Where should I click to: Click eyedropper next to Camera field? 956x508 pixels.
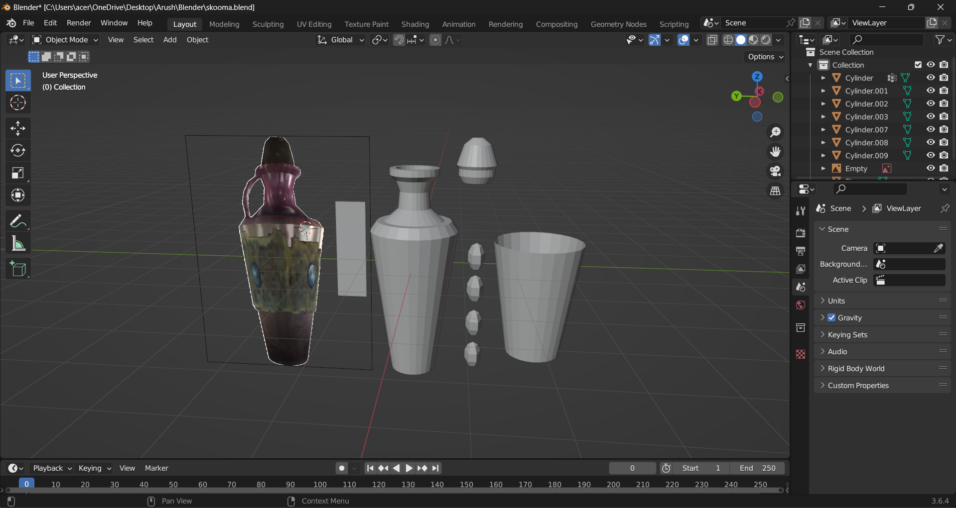[x=938, y=248]
